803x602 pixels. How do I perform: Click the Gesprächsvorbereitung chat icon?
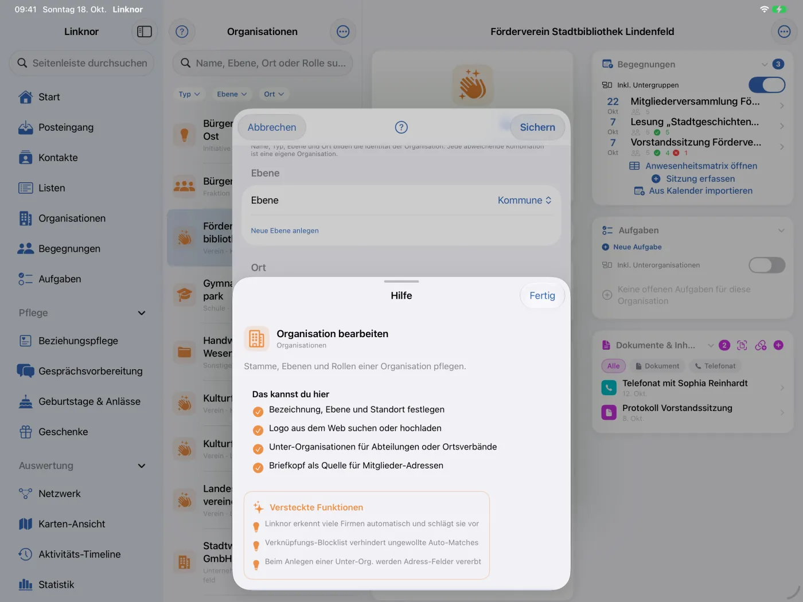pyautogui.click(x=26, y=371)
